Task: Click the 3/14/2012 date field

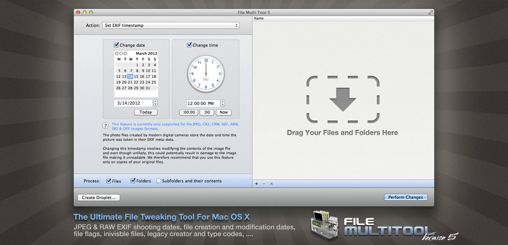Action: [133, 103]
